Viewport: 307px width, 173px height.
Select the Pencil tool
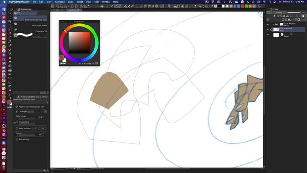click(10, 46)
